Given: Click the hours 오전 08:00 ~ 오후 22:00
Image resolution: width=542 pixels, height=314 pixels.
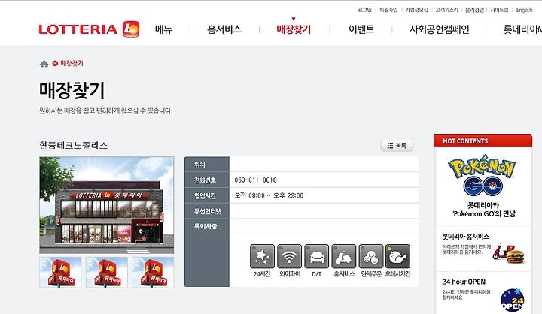Looking at the screenshot, I should tap(269, 195).
